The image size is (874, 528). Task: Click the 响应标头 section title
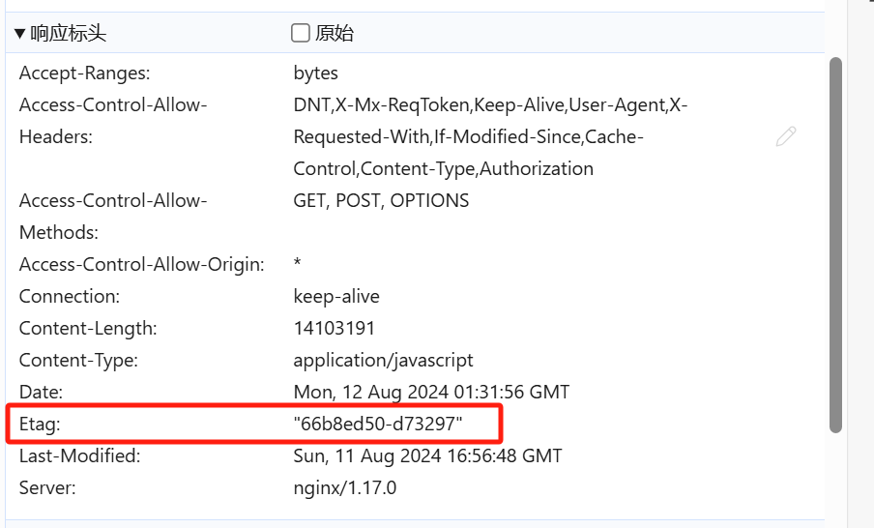click(x=68, y=34)
